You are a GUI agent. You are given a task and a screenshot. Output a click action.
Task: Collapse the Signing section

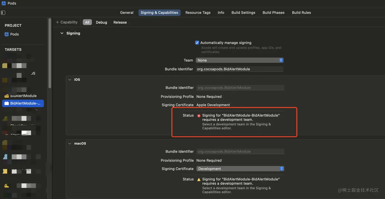tap(62, 33)
